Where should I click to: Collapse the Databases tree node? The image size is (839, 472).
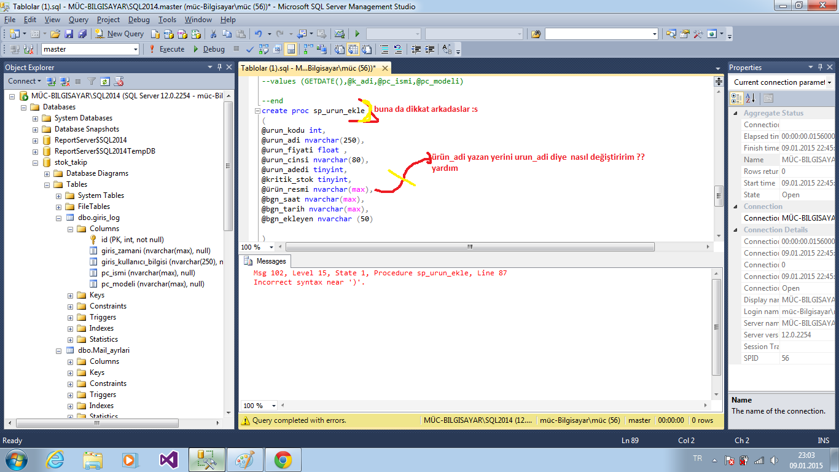tap(23, 107)
